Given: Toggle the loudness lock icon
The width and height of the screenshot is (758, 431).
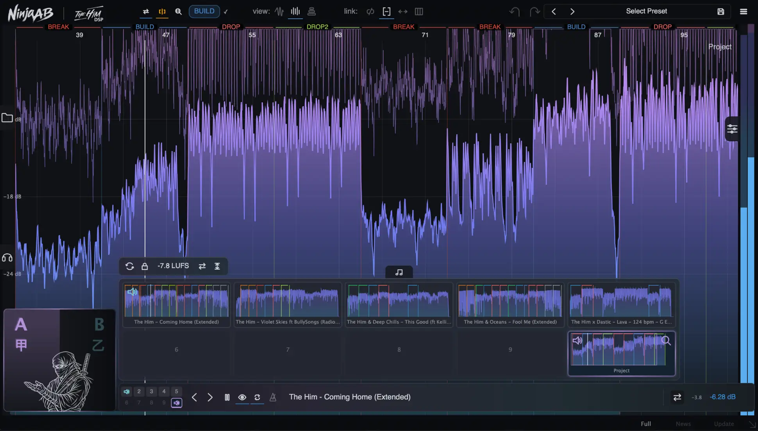Looking at the screenshot, I should tap(145, 266).
